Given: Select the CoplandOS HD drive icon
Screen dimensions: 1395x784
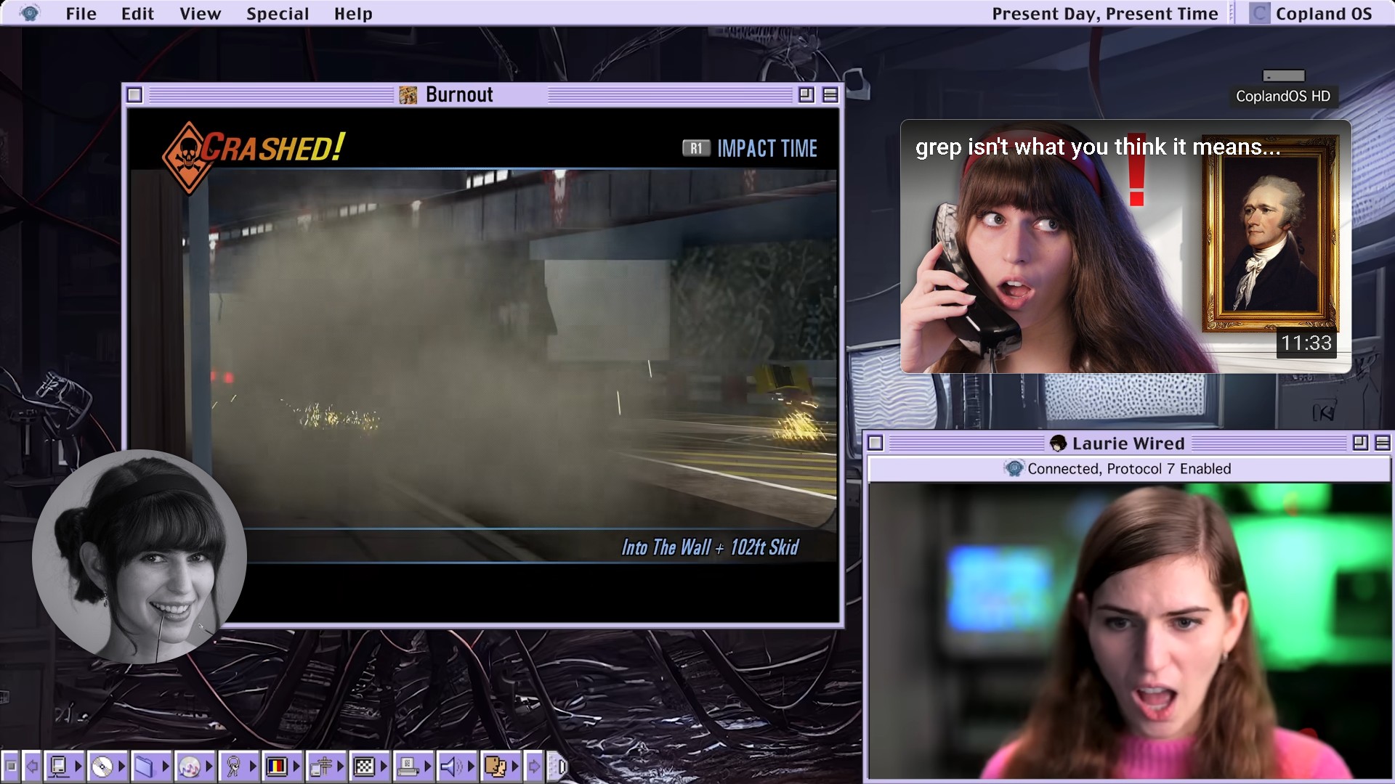Looking at the screenshot, I should pyautogui.click(x=1283, y=75).
